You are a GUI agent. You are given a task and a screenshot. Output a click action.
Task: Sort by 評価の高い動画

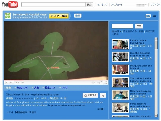(x=133, y=33)
